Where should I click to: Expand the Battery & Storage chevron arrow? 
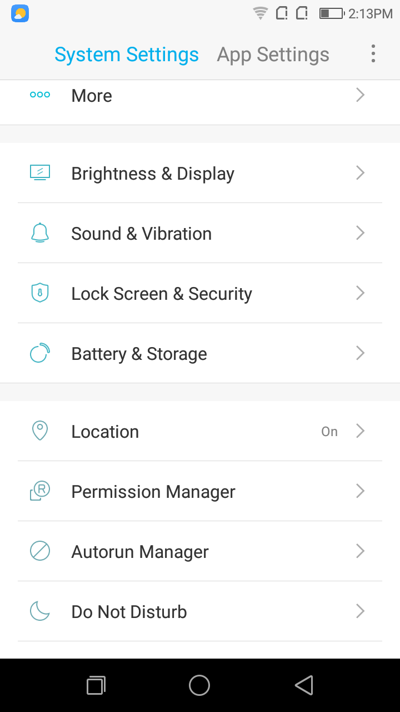tap(360, 353)
